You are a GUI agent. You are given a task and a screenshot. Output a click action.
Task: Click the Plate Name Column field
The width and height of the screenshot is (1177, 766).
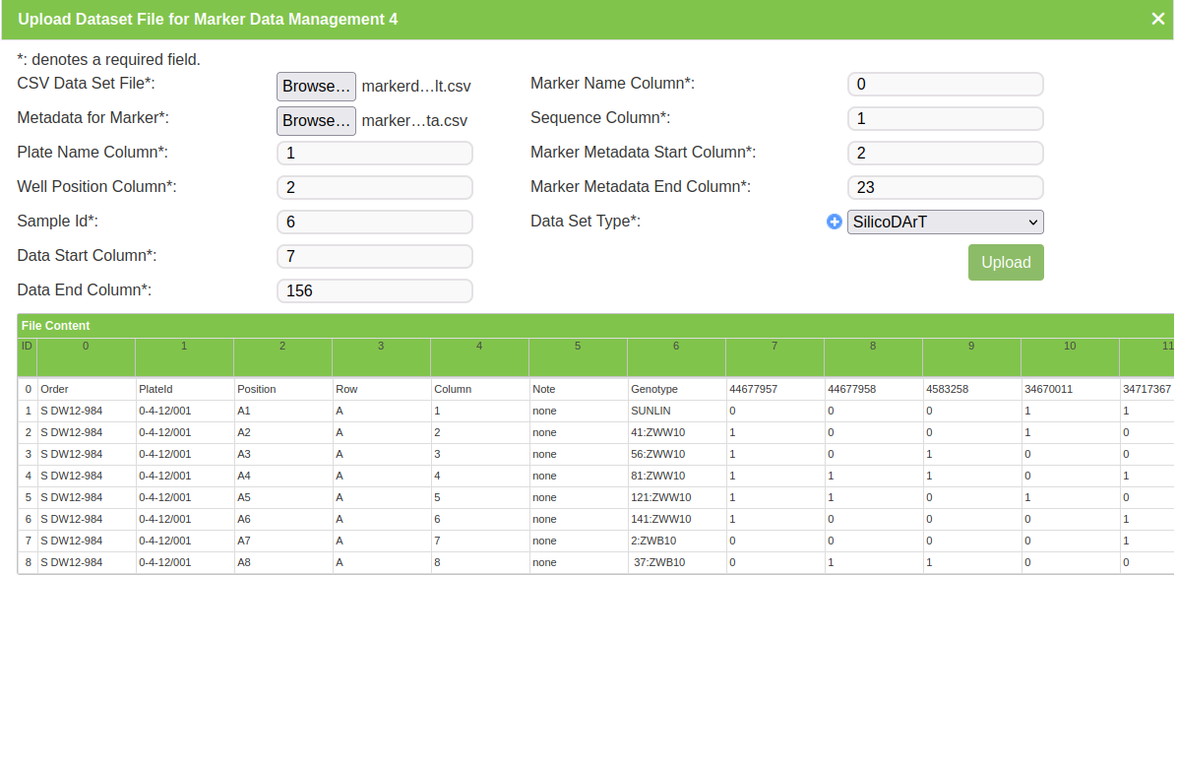tap(374, 154)
